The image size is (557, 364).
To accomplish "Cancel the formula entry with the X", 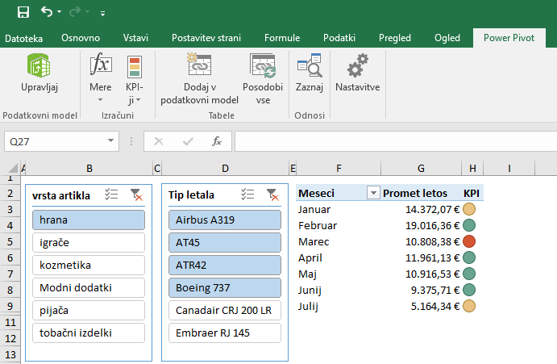I will [159, 141].
